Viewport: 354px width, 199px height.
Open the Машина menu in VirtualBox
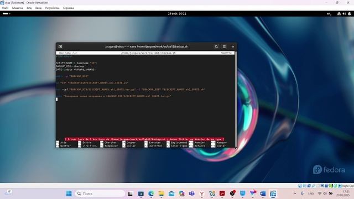pos(18,8)
